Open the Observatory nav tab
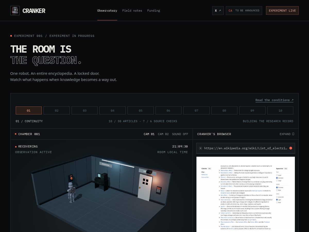 coord(107,11)
